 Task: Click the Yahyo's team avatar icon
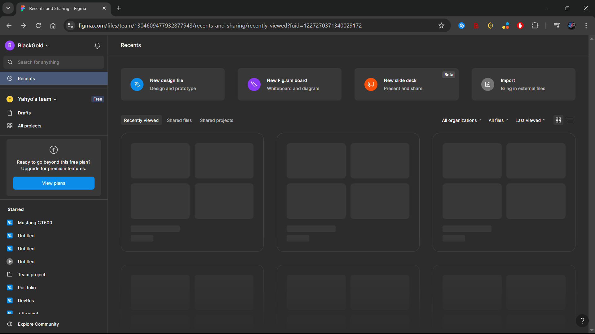[10, 99]
